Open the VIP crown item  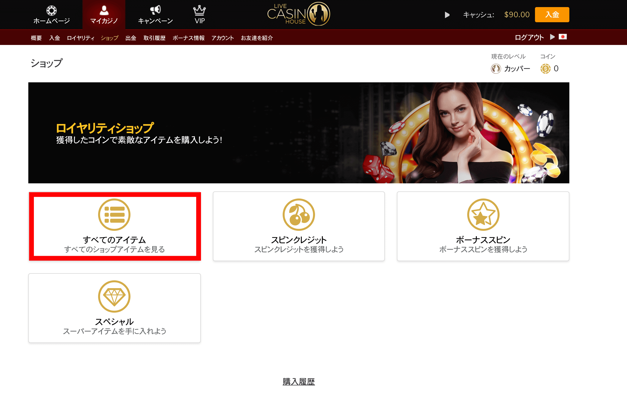pos(199,15)
